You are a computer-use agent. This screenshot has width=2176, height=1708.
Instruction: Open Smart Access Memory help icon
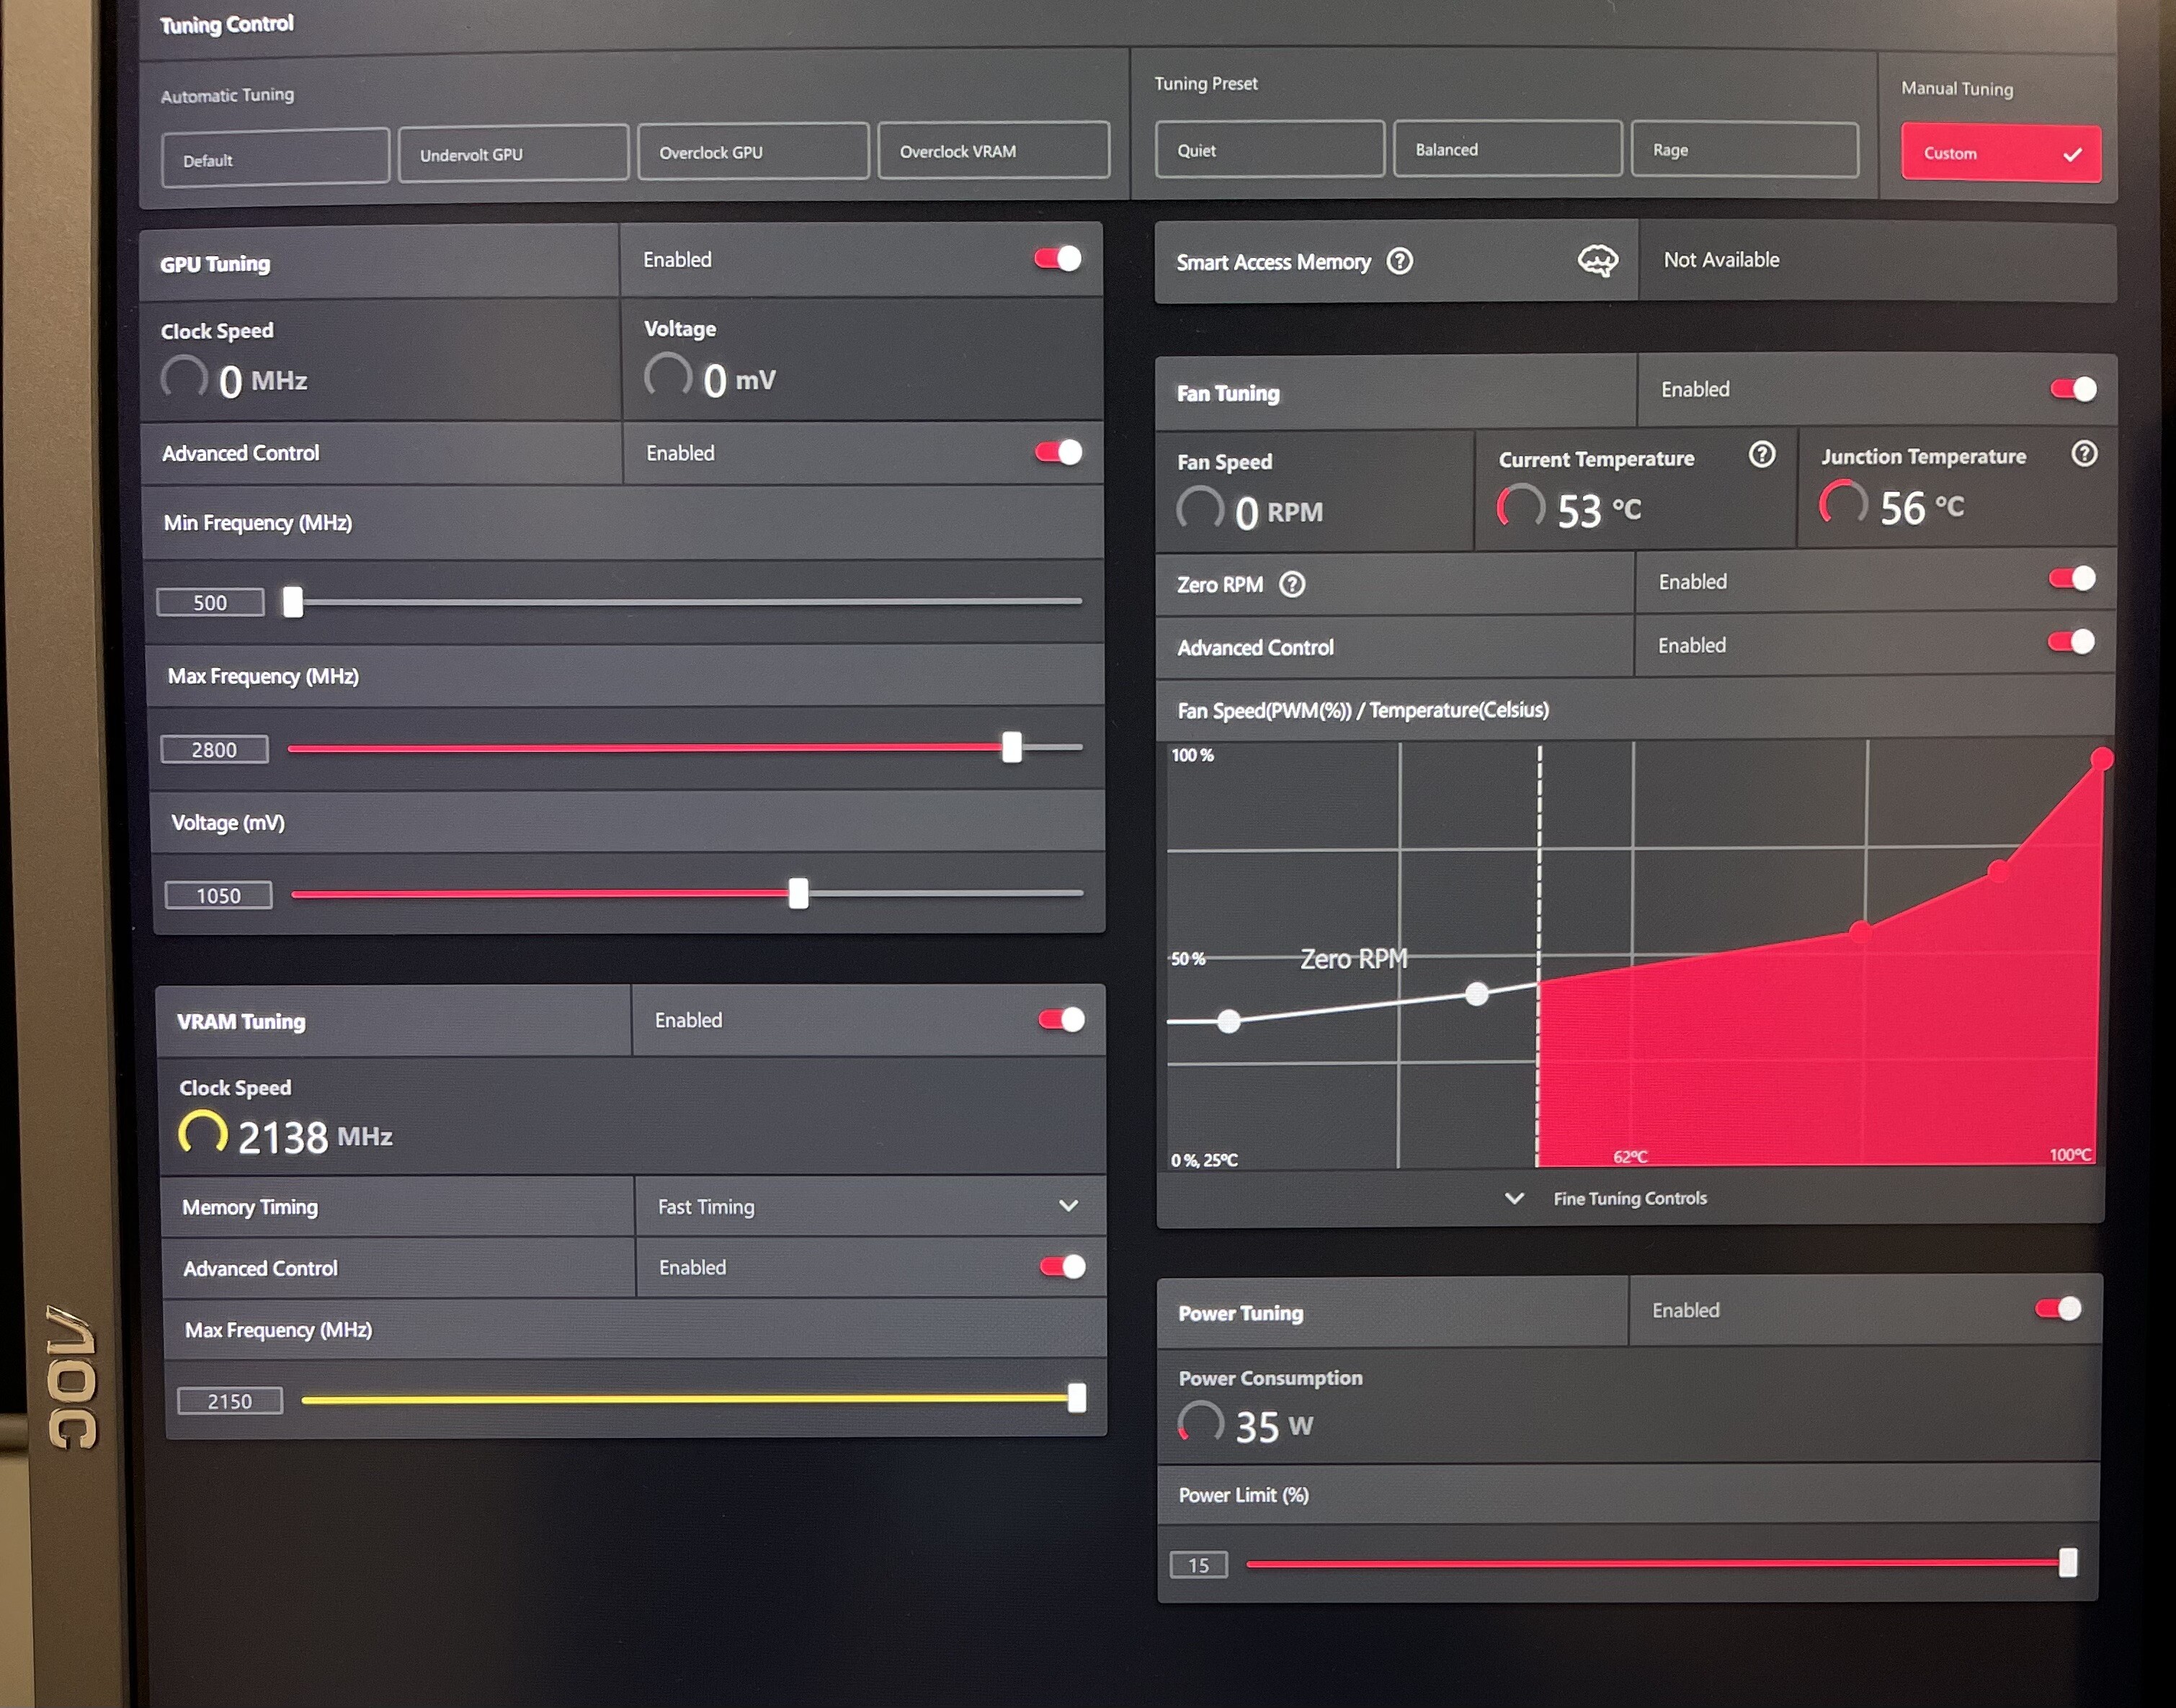tap(1400, 261)
